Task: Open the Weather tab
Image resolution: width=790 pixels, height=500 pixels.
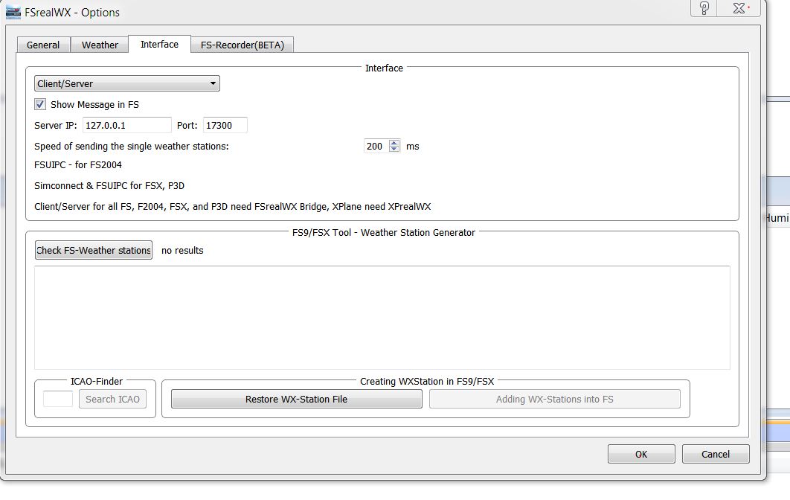Action: (100, 45)
